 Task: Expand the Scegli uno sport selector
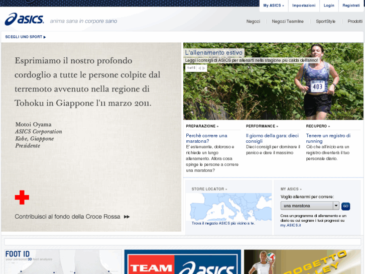click(26, 37)
